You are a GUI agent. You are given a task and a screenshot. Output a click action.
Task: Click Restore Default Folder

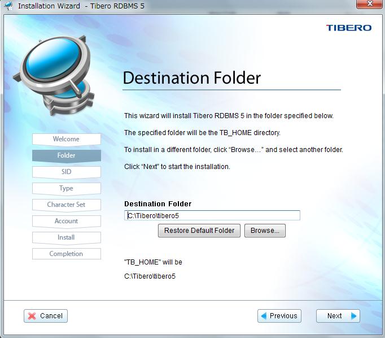click(x=199, y=231)
